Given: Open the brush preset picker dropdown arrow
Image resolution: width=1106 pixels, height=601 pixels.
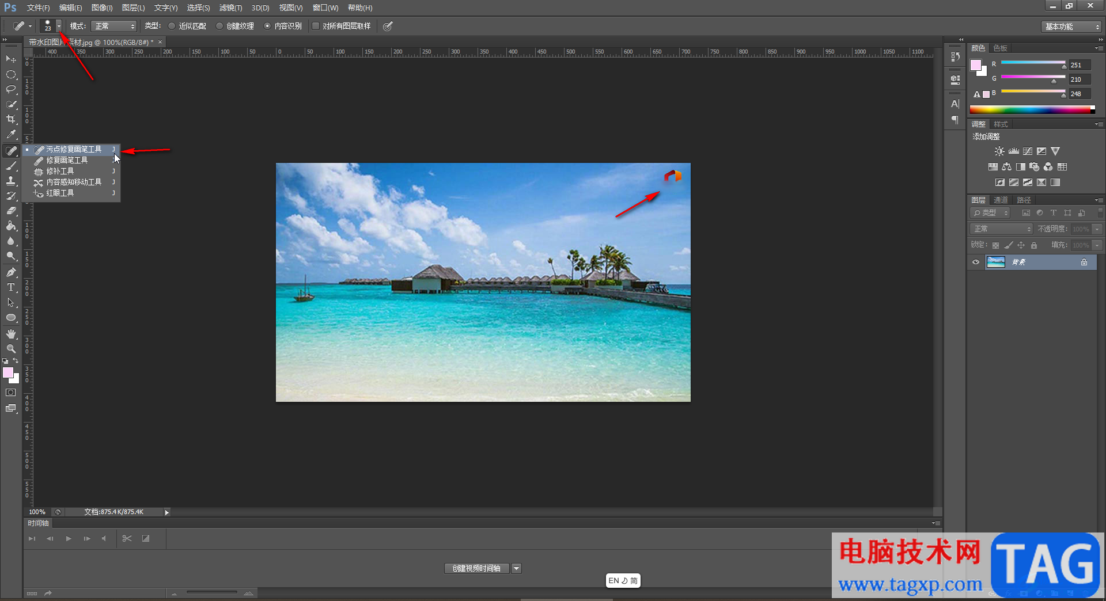Looking at the screenshot, I should coord(59,26).
